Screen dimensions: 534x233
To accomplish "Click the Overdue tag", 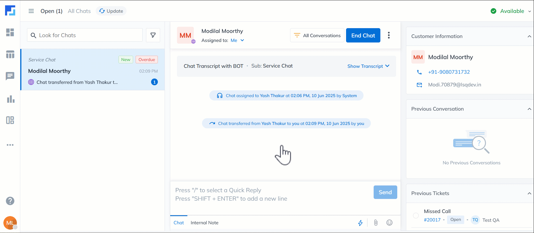I will click(147, 60).
